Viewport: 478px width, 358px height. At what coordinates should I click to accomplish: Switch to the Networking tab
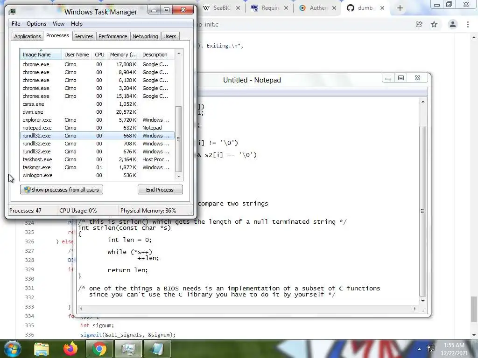145,36
